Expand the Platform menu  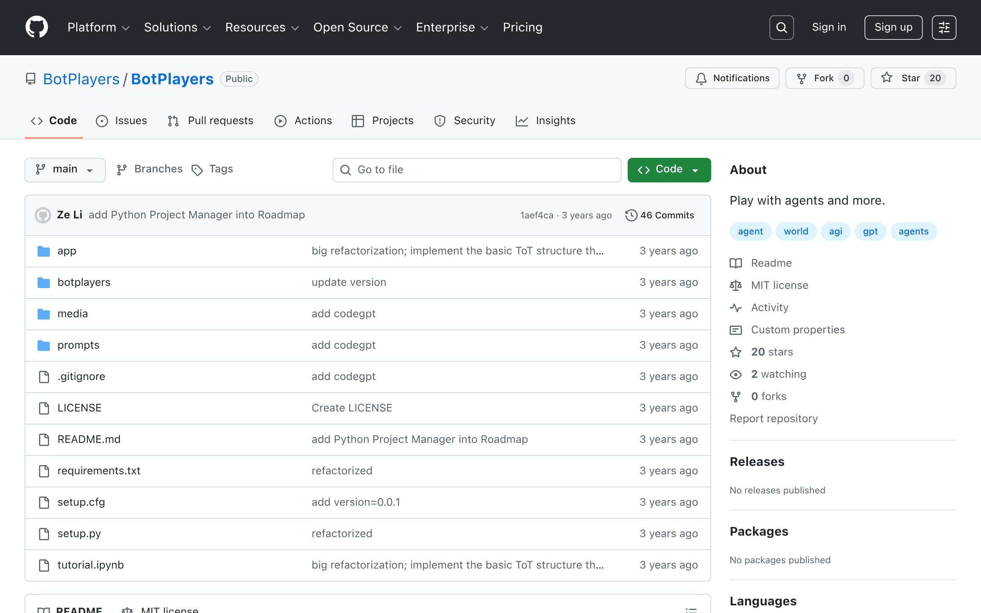click(x=98, y=27)
